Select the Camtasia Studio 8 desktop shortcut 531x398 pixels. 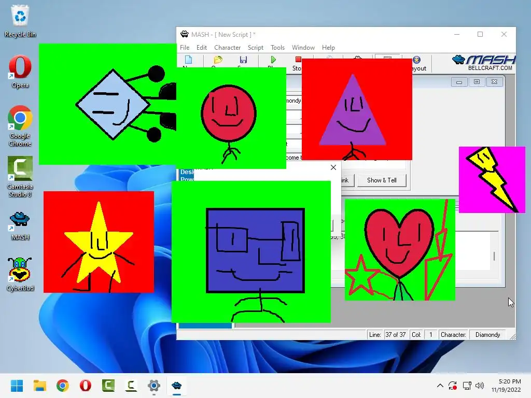click(x=20, y=177)
